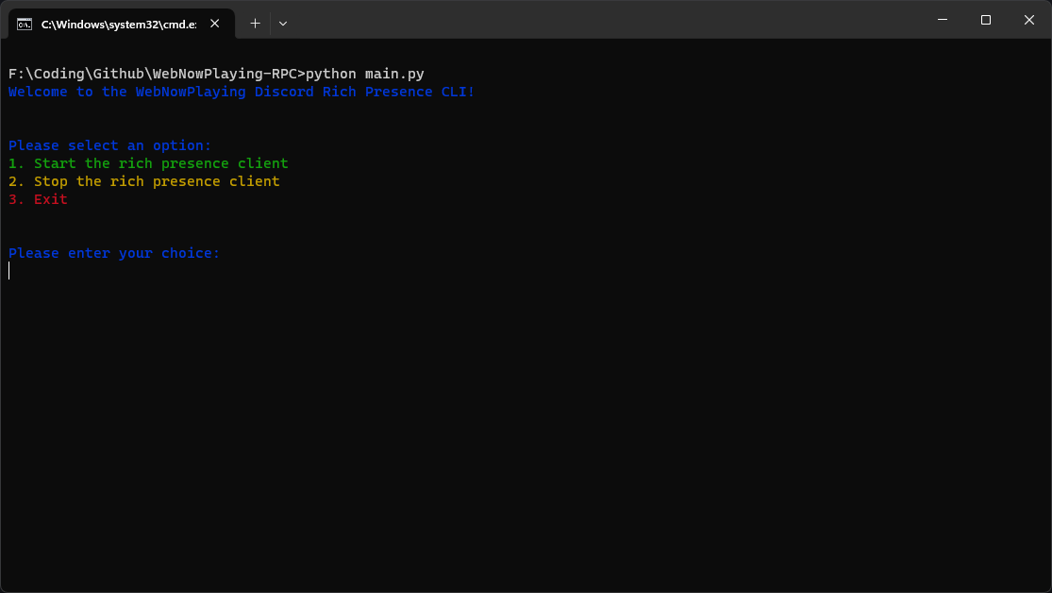Click the python main.py command line

coord(216,74)
